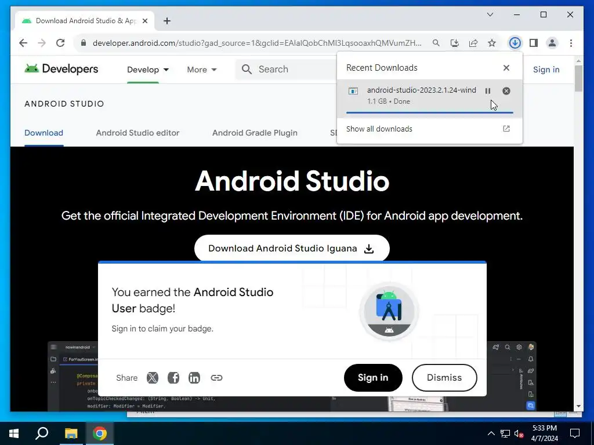
Task: Open the Chrome downloads toolbar icon
Action: [x=515, y=43]
